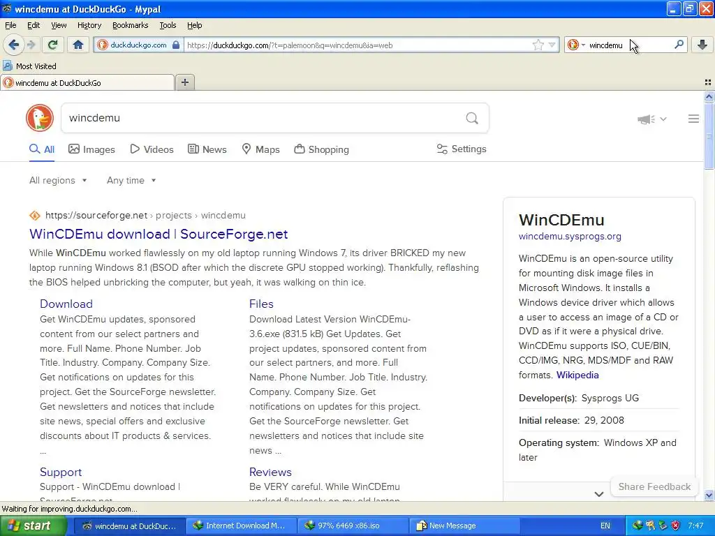Click the vertical scrollbar thumb
Screen dimensions: 715x536
(x=709, y=136)
